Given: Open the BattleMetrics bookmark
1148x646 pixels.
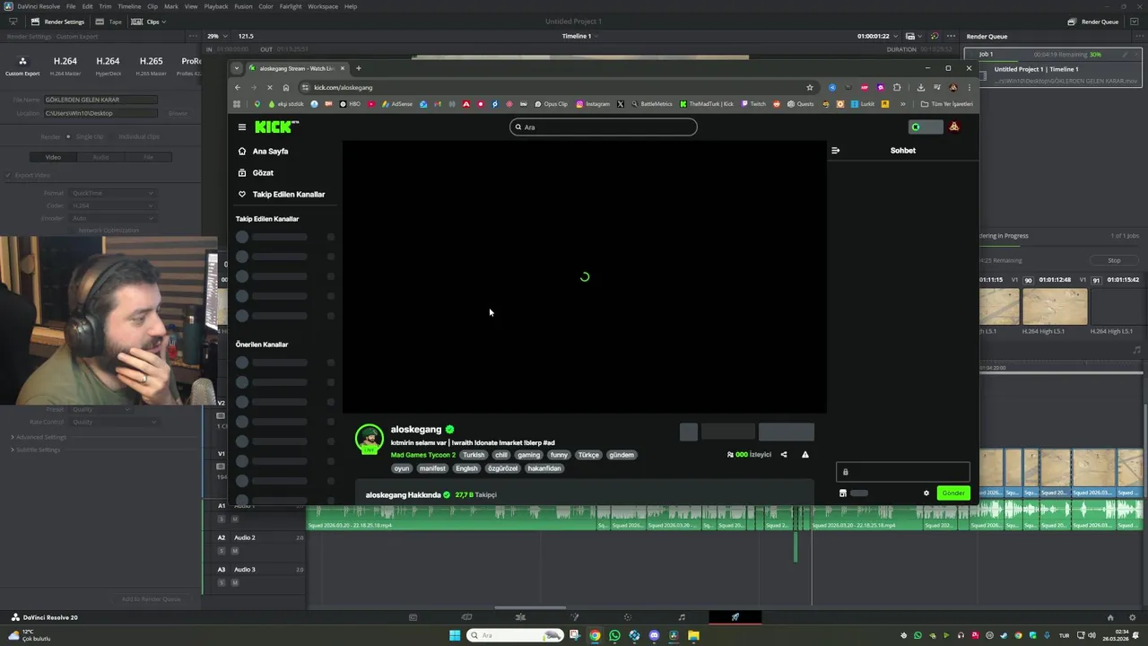Looking at the screenshot, I should (x=651, y=104).
